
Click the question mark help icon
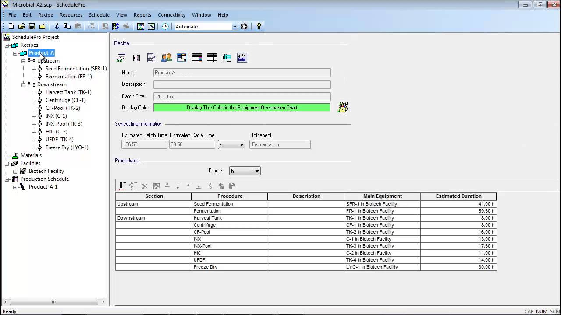coord(259,27)
